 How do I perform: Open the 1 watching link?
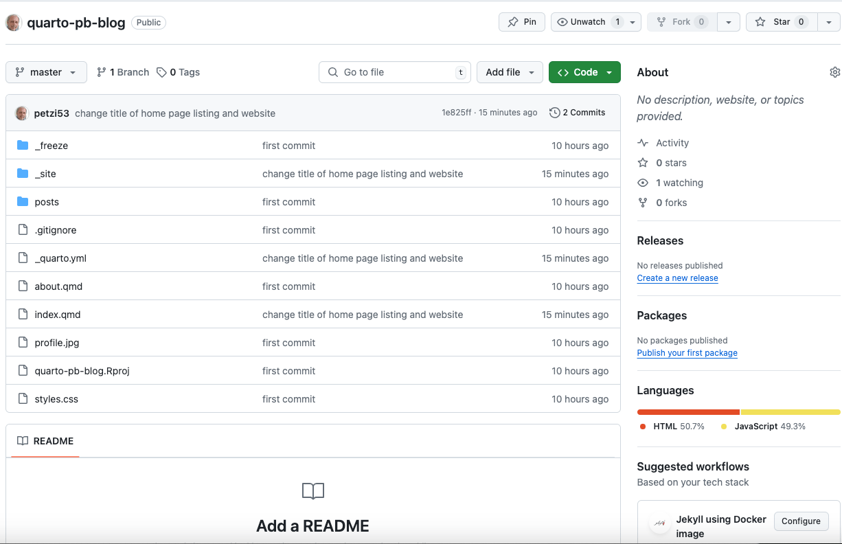pyautogui.click(x=670, y=183)
